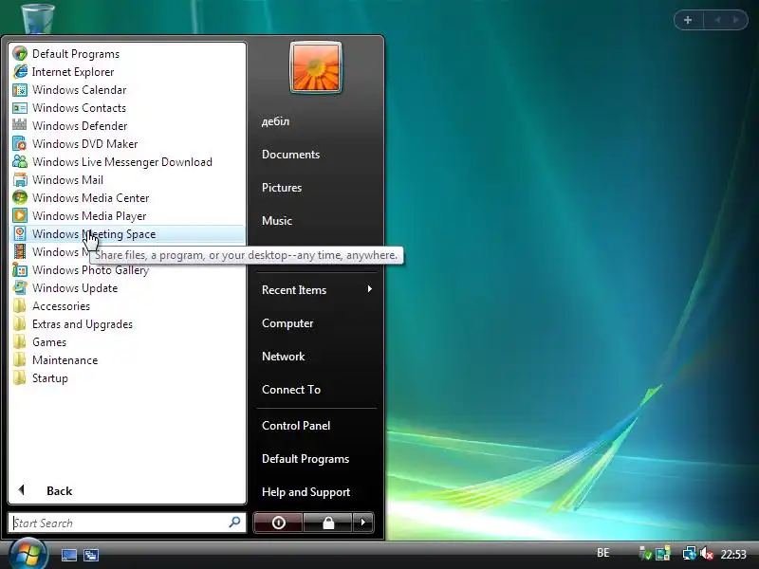Expand the Recent Items submenu arrow
Image resolution: width=759 pixels, height=569 pixels.
(x=370, y=289)
